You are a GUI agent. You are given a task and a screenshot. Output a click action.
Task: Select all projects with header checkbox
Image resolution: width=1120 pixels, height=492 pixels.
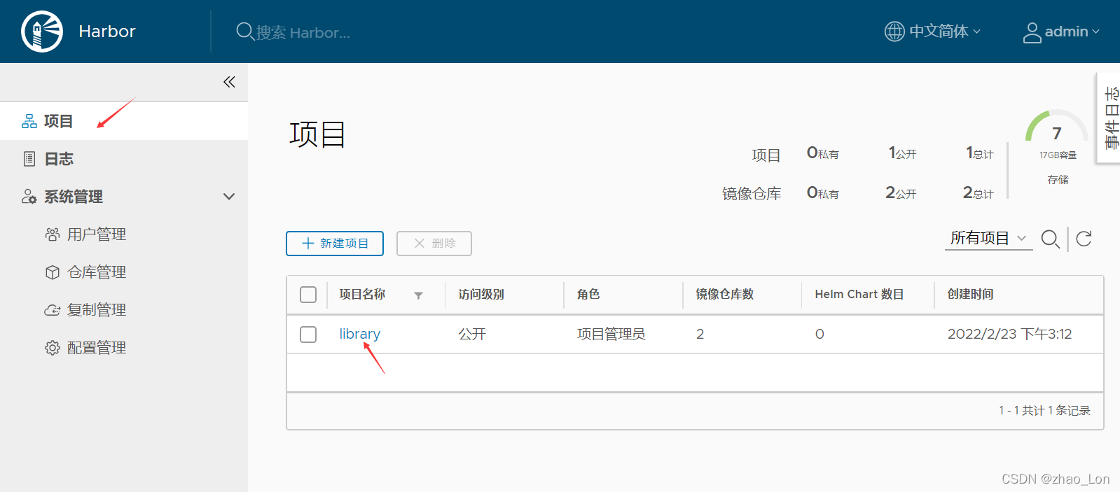[308, 295]
